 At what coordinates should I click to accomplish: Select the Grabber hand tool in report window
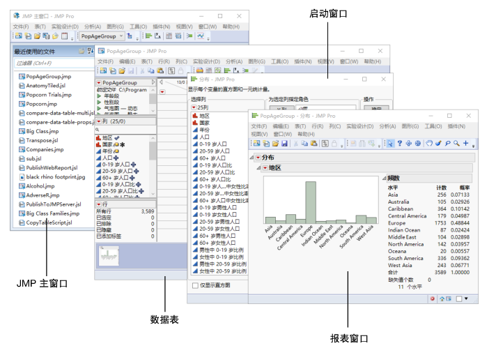(x=429, y=144)
